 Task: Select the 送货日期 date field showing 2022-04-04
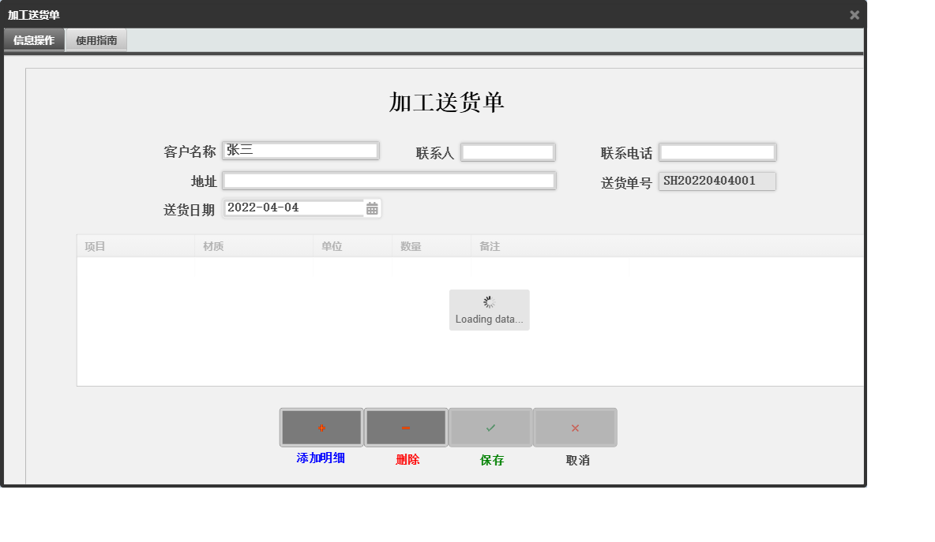coord(291,207)
